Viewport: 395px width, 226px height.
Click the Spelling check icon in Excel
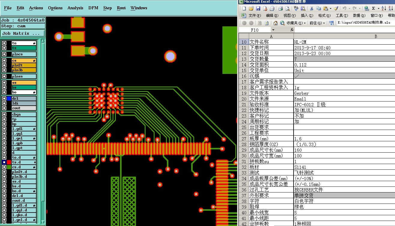tap(296, 8)
